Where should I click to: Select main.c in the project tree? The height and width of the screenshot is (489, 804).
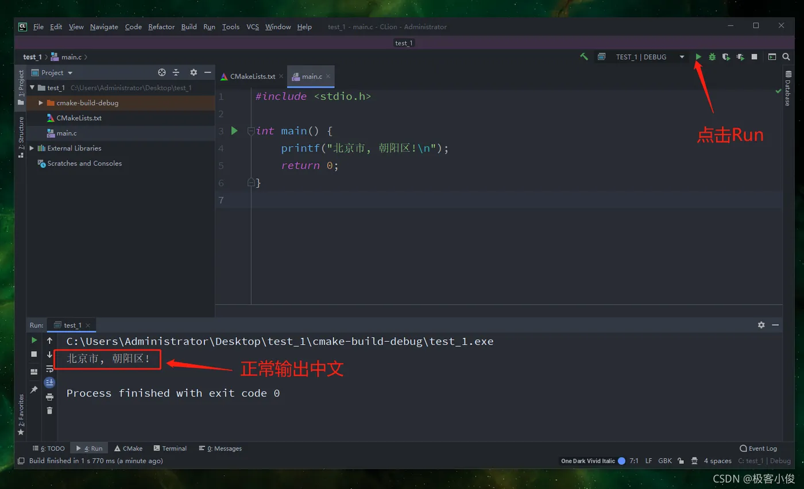[67, 133]
